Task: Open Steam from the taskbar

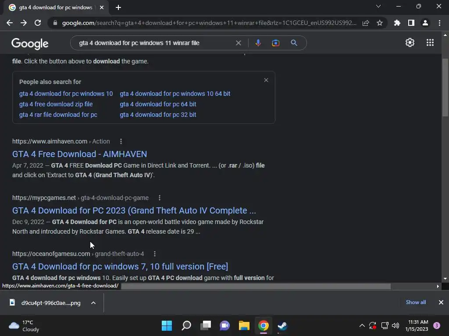Action: (x=283, y=325)
